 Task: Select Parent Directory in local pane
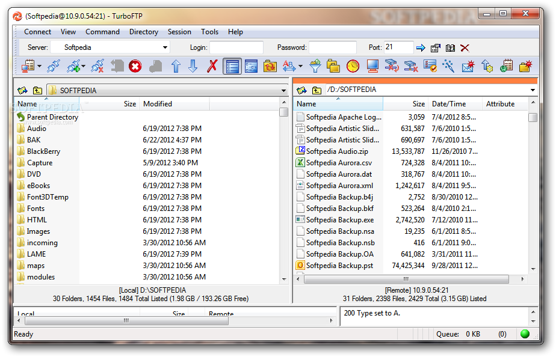[x=52, y=117]
